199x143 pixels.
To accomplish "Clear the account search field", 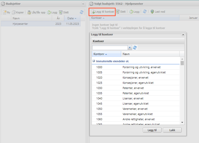I will point(130,48).
